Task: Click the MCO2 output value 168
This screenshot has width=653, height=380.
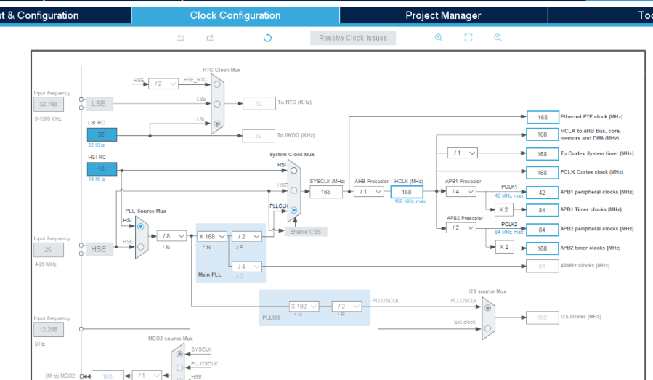Action: tap(108, 376)
